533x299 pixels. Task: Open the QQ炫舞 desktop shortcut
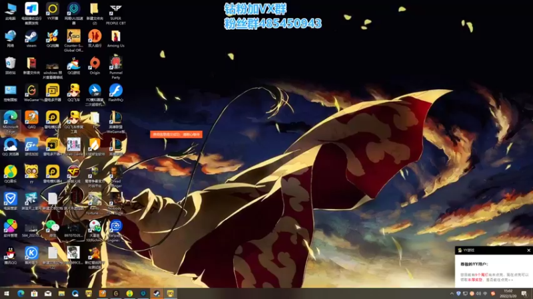pos(53,39)
